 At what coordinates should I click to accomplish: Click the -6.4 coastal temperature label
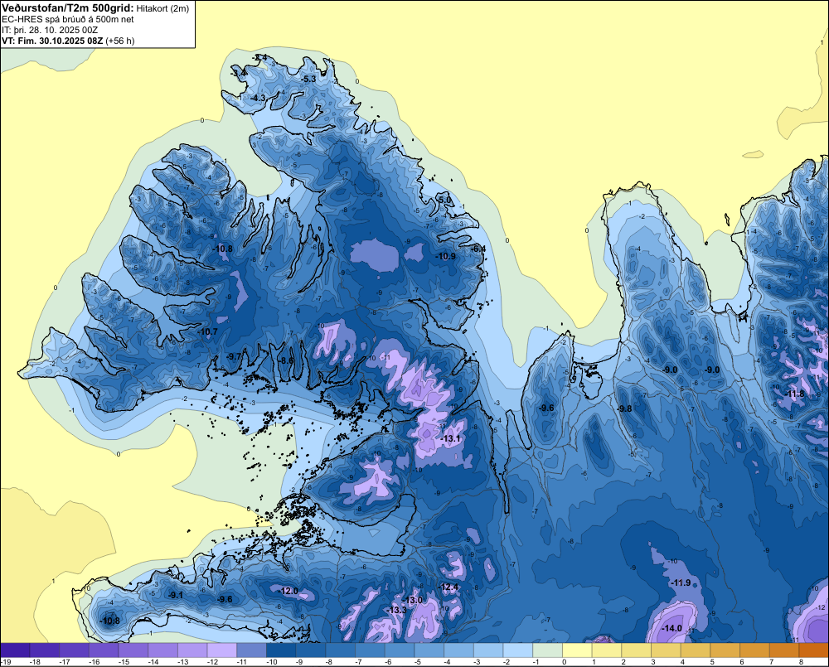(478, 249)
